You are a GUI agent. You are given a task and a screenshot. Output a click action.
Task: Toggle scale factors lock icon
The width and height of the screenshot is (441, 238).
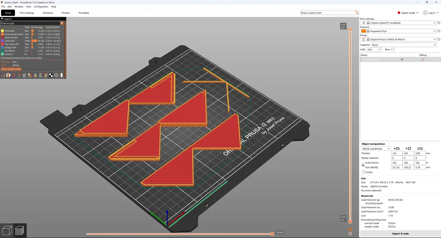pyautogui.click(x=363, y=165)
